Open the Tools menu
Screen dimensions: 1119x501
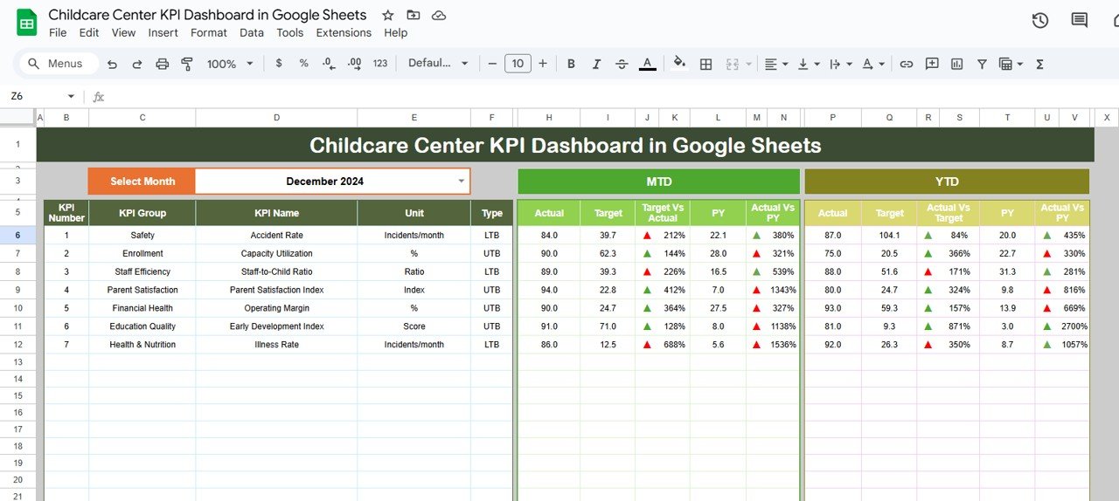(289, 33)
